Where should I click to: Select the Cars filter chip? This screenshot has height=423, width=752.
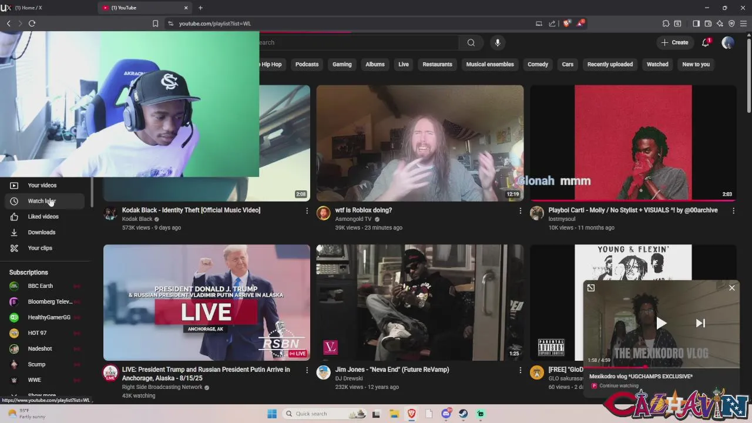pos(568,65)
